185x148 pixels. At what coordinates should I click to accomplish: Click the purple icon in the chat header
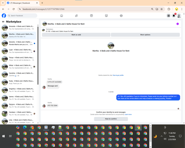coord(178,24)
